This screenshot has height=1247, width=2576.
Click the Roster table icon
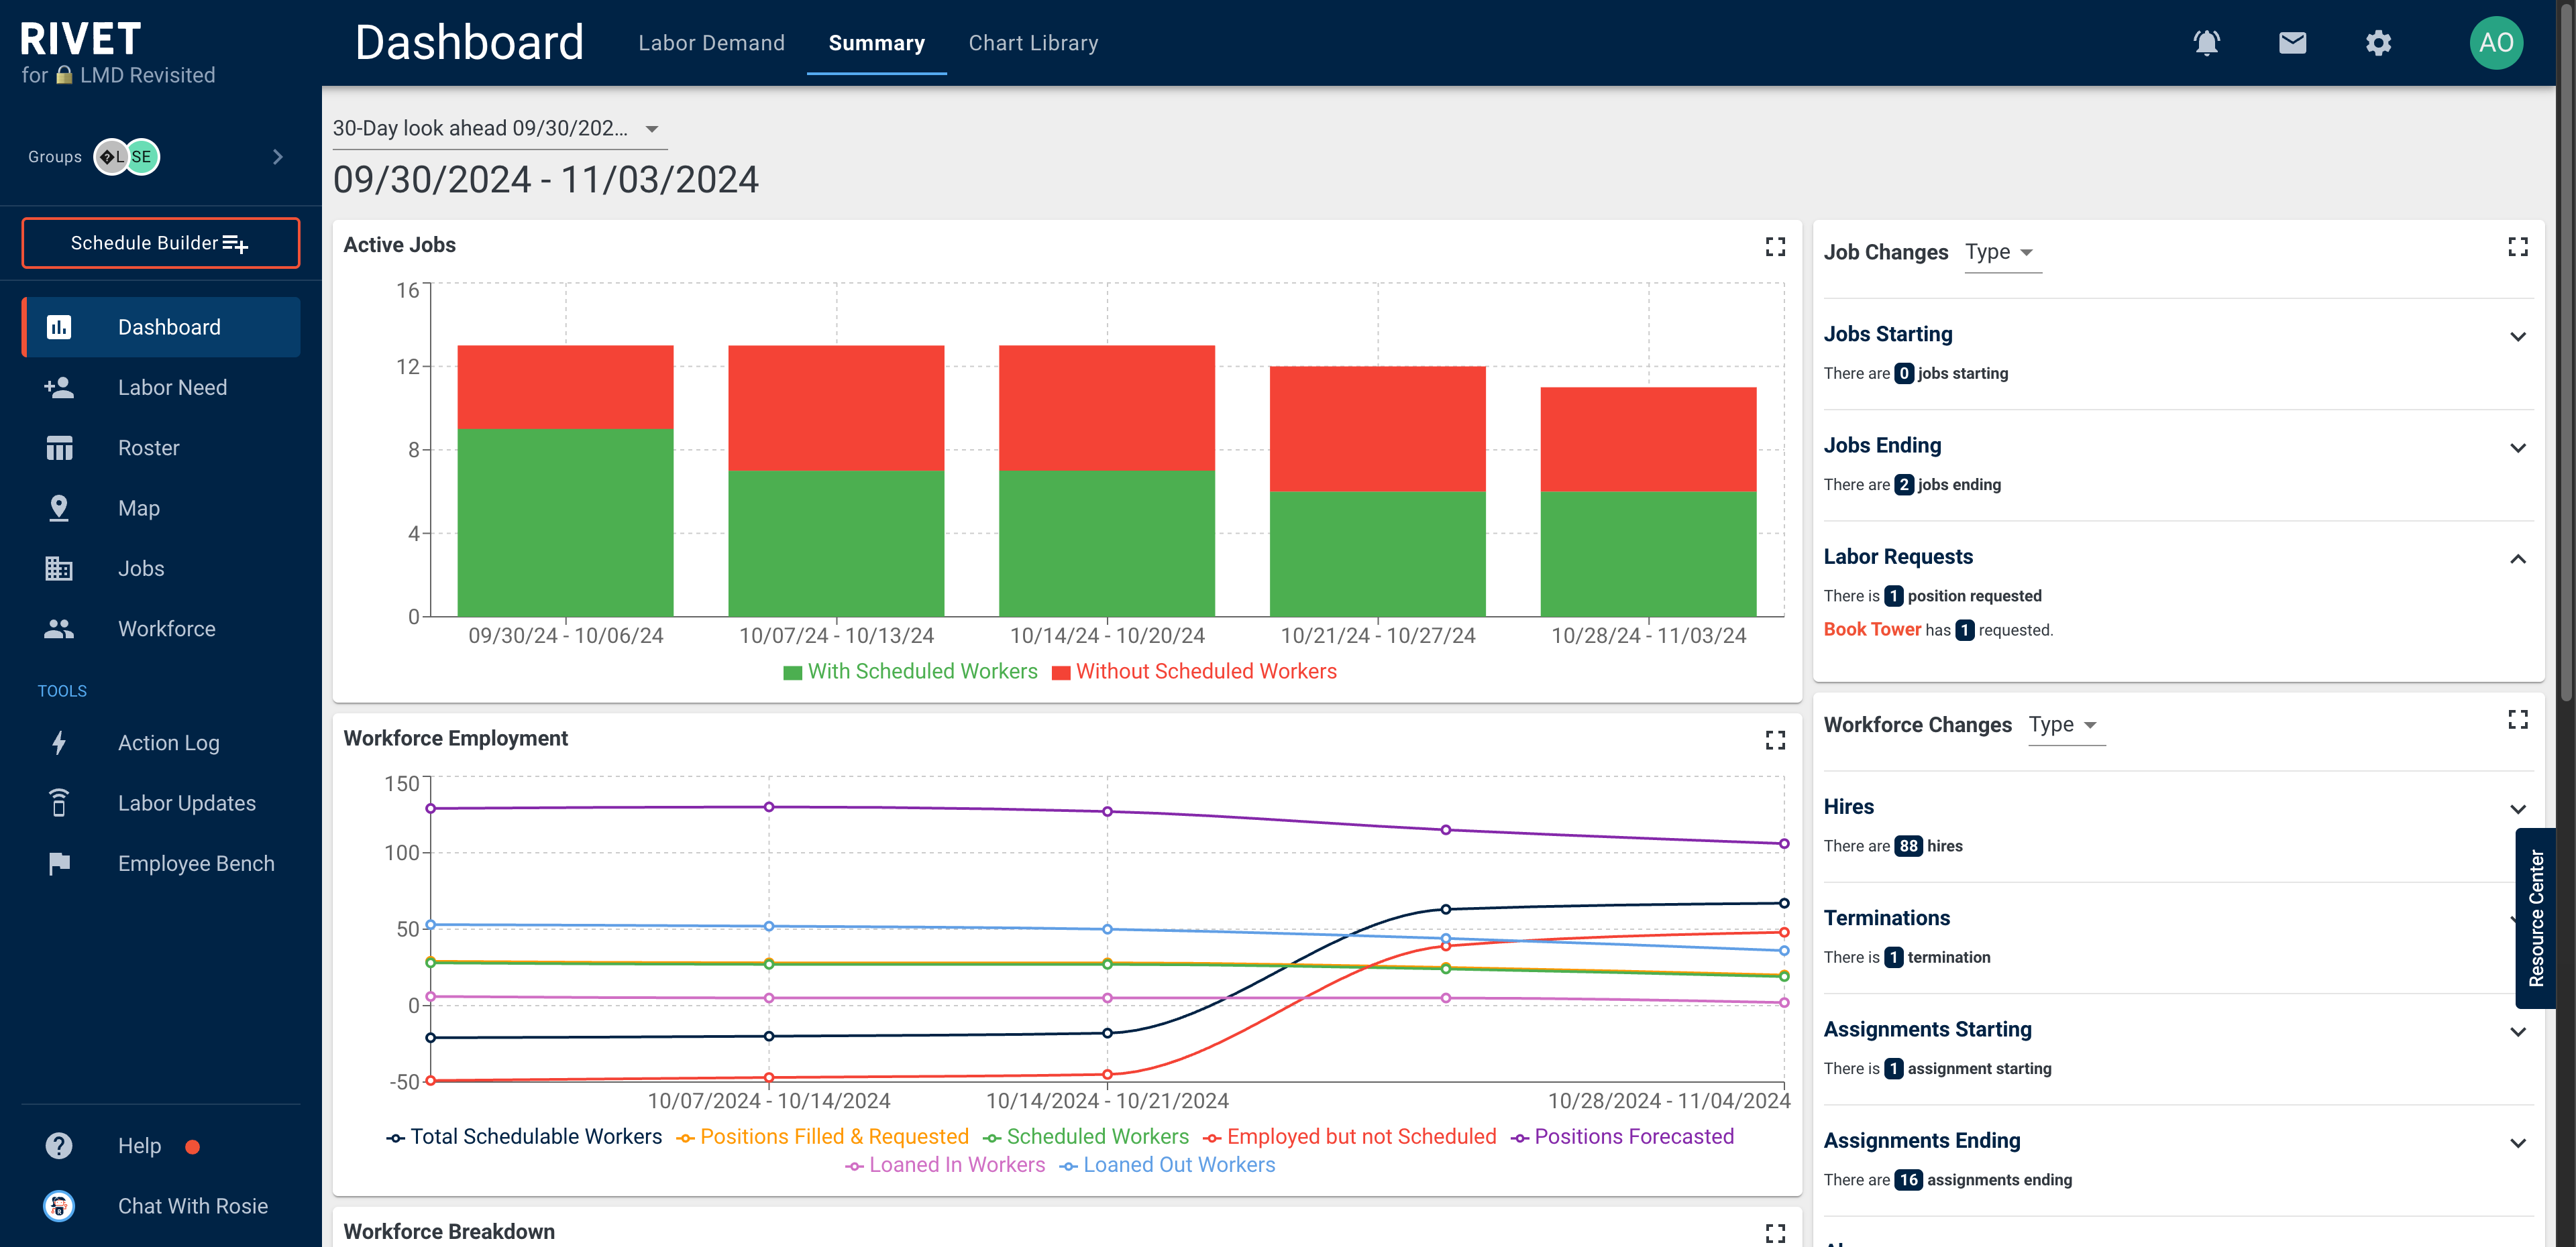coord(59,448)
